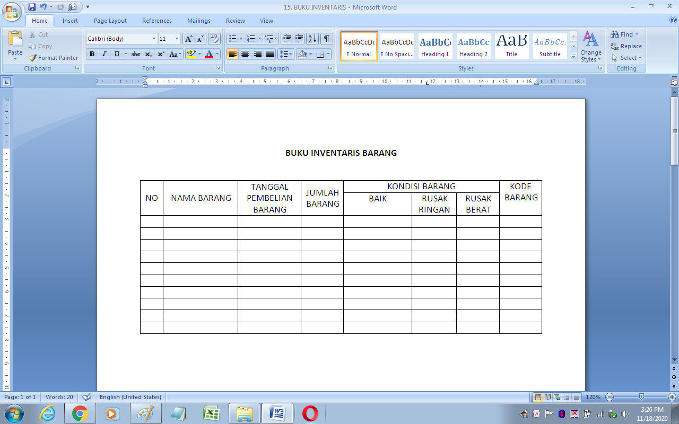The image size is (679, 424).
Task: Toggle Center alignment
Action: pos(245,54)
